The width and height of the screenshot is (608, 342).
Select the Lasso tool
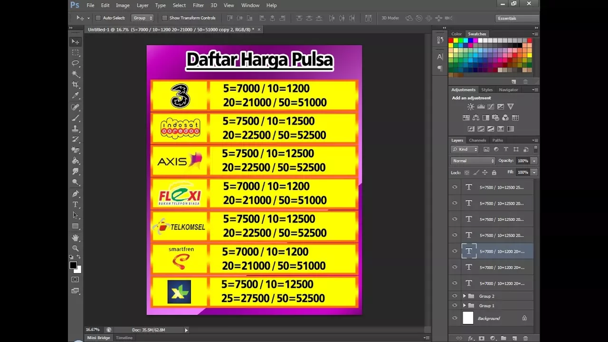click(x=76, y=63)
